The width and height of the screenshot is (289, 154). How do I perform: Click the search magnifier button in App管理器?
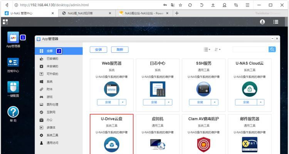tap(272, 49)
